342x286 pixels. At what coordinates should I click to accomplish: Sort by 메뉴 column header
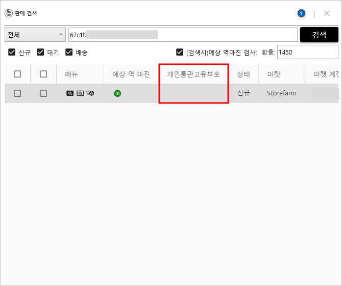[80, 74]
